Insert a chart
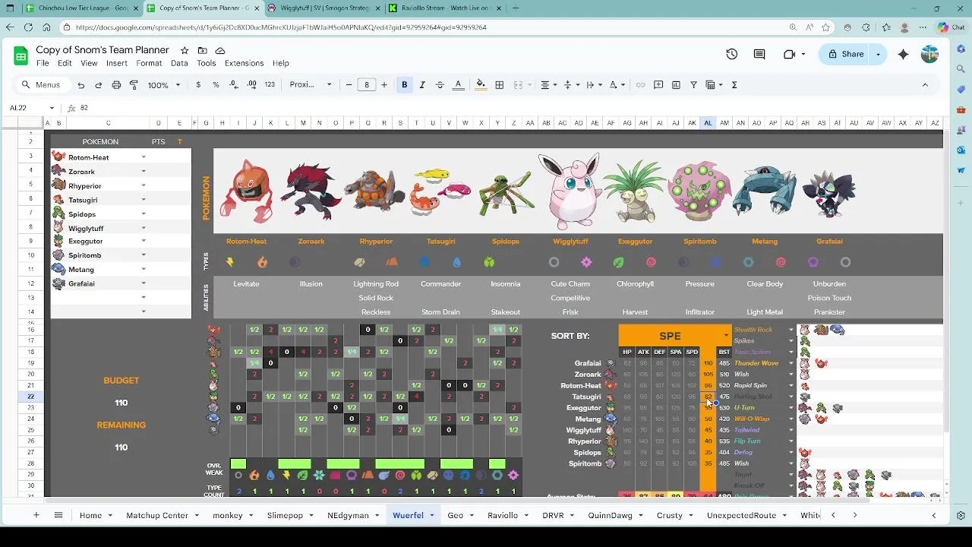 pyautogui.click(x=676, y=85)
